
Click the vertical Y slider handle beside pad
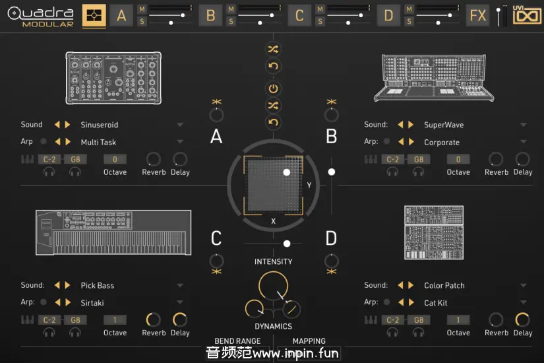(332, 172)
